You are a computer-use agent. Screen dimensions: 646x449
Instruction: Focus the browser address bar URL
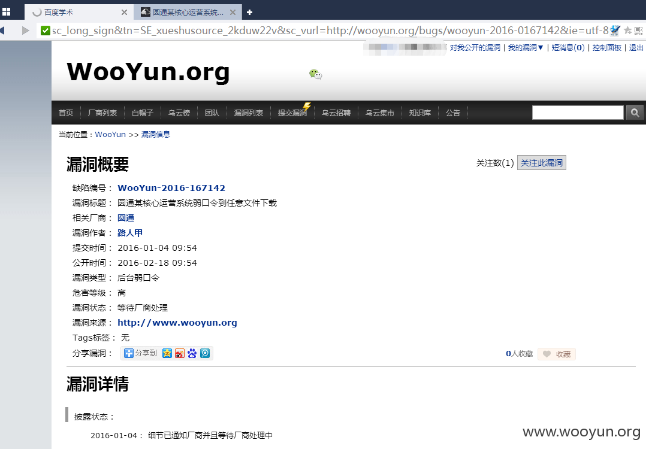[330, 31]
